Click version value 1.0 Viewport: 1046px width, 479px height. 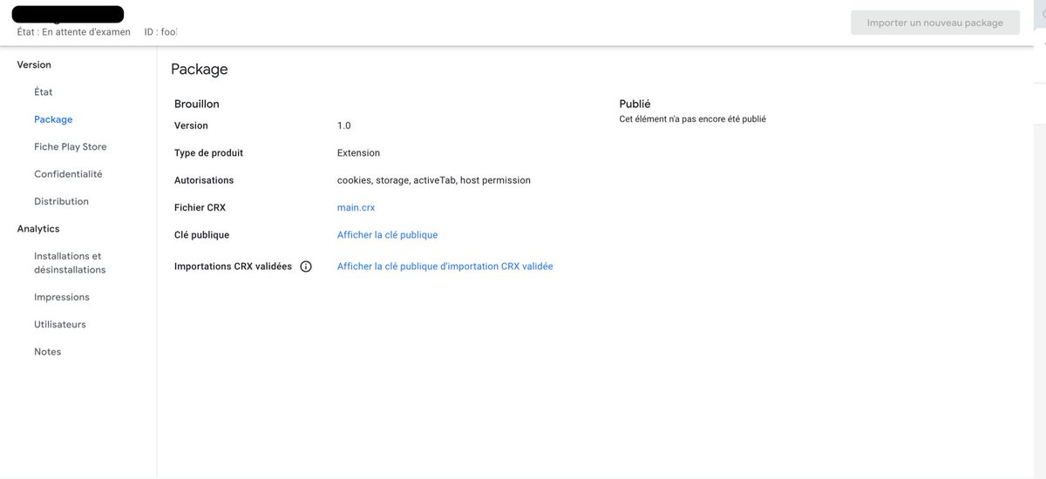(344, 125)
